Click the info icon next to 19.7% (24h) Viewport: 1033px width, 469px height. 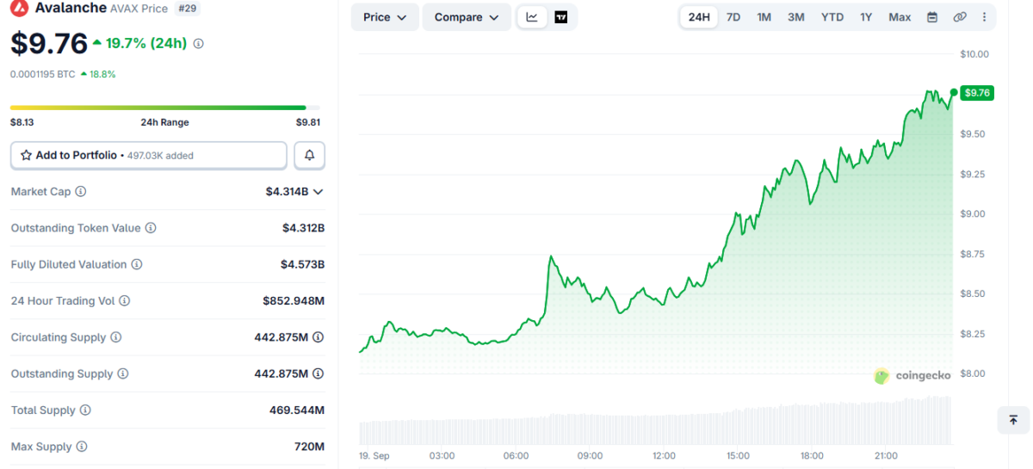199,43
